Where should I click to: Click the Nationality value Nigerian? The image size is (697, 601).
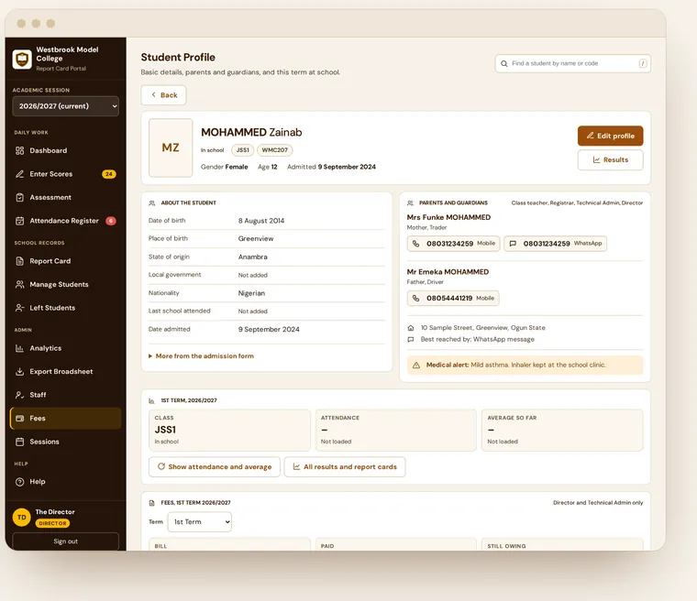coord(251,293)
